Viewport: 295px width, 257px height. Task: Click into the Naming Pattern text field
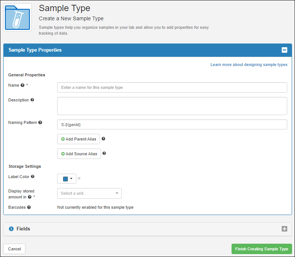tap(172, 125)
